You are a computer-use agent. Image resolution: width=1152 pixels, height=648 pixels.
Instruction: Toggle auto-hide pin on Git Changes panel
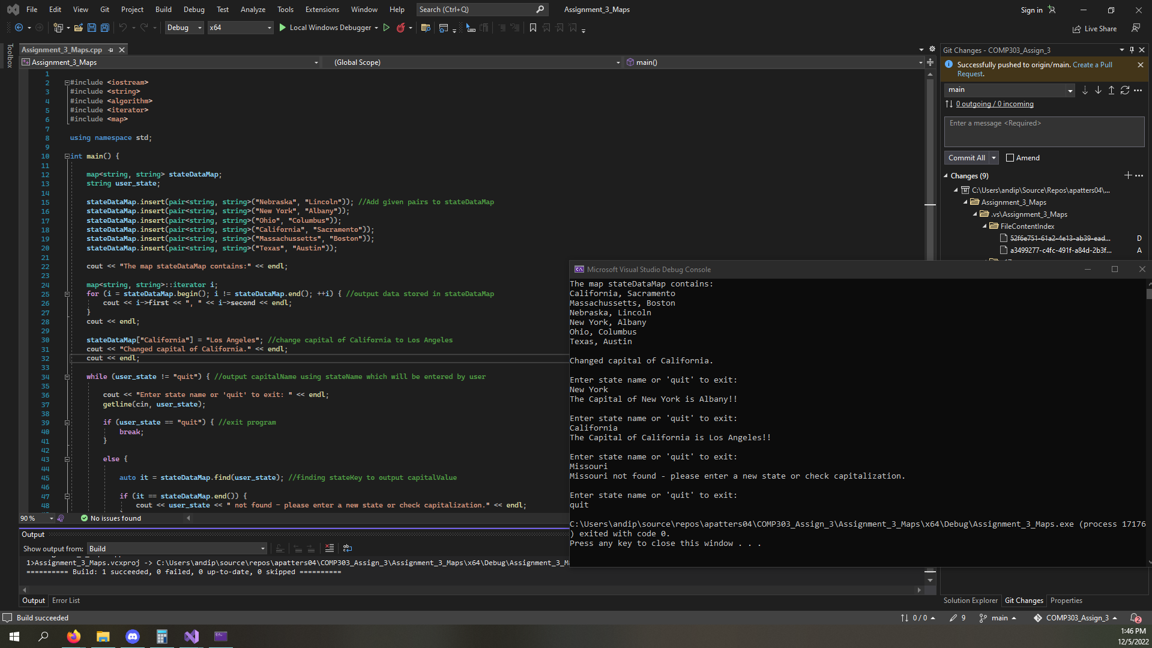(x=1132, y=50)
